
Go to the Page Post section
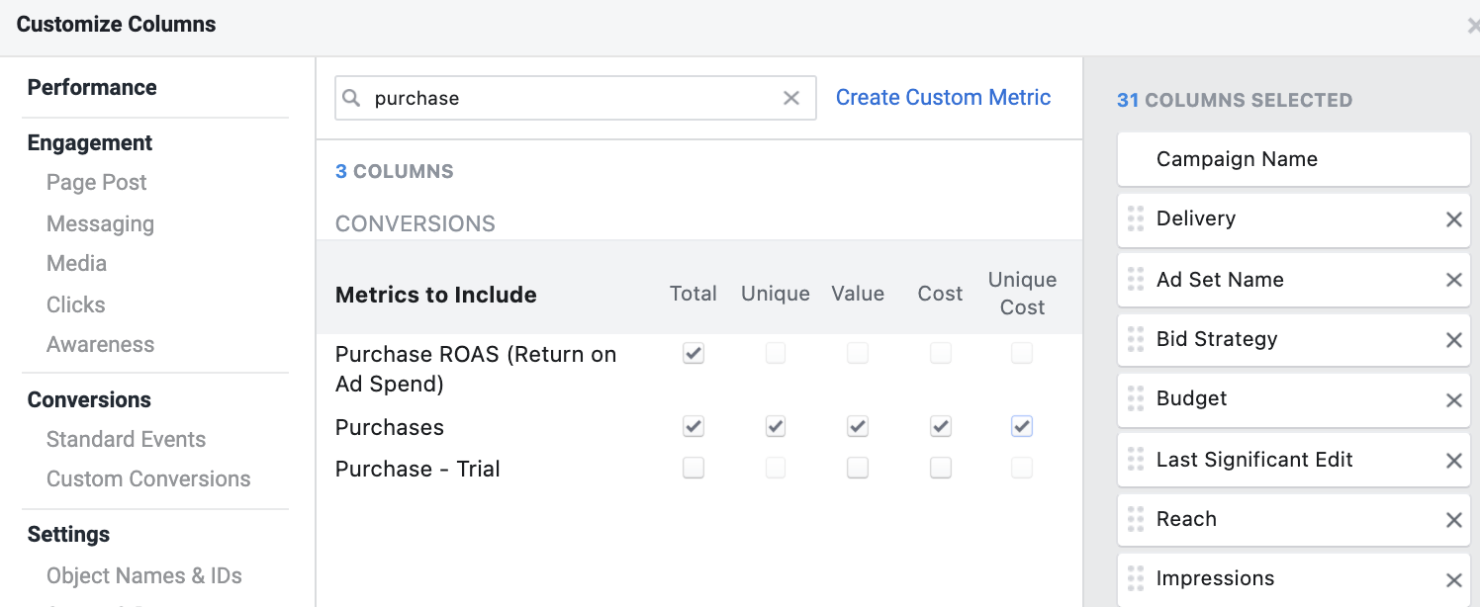pyautogui.click(x=96, y=183)
